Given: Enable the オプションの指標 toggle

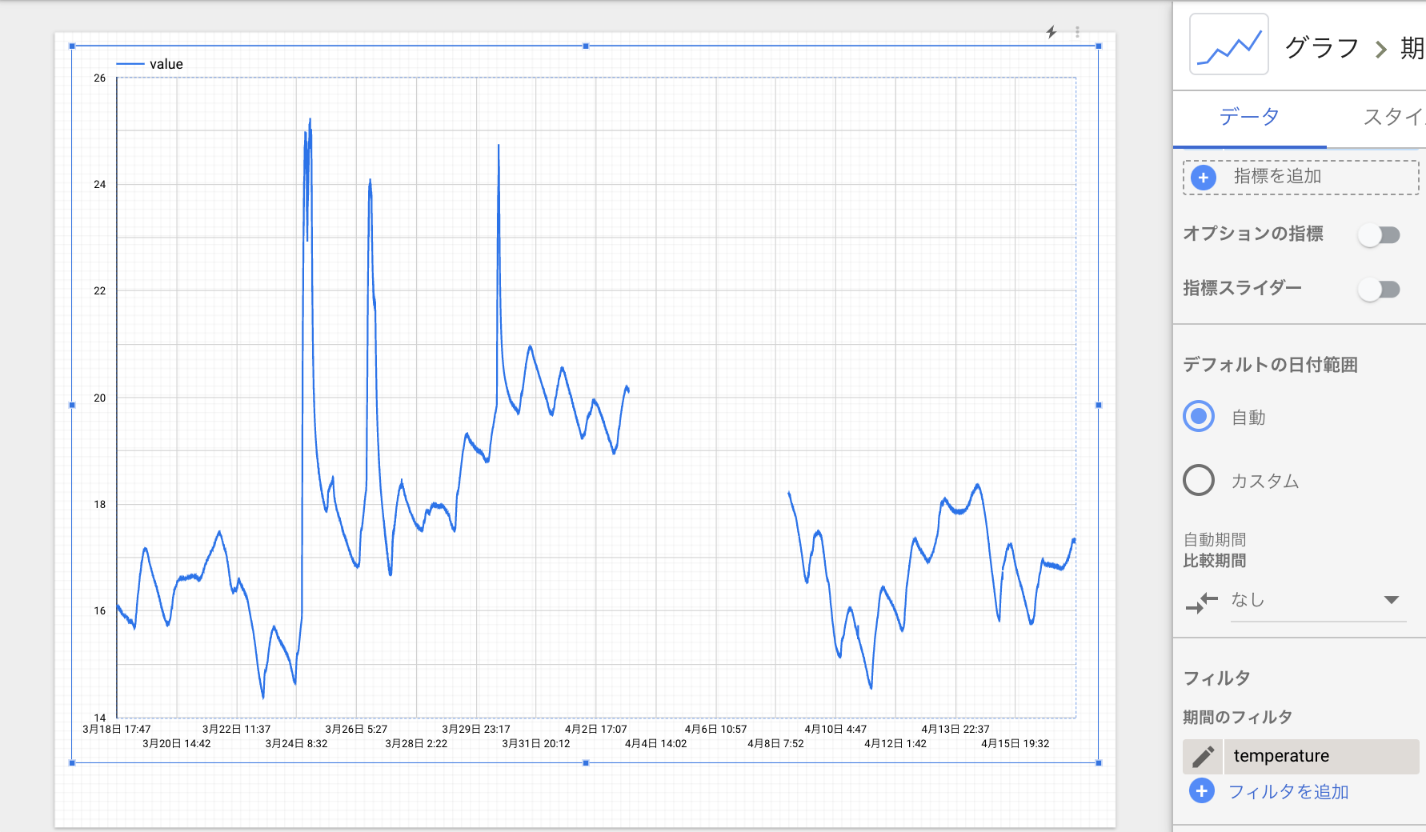Looking at the screenshot, I should coord(1379,234).
